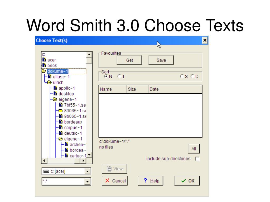Image resolution: width=270 pixels, height=202 pixels.
Task: Click the View button
Action: (x=115, y=169)
